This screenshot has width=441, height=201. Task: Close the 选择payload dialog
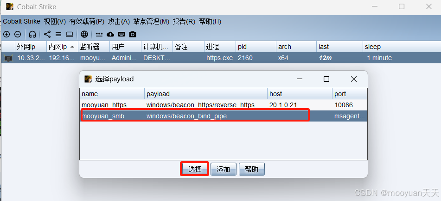354,79
